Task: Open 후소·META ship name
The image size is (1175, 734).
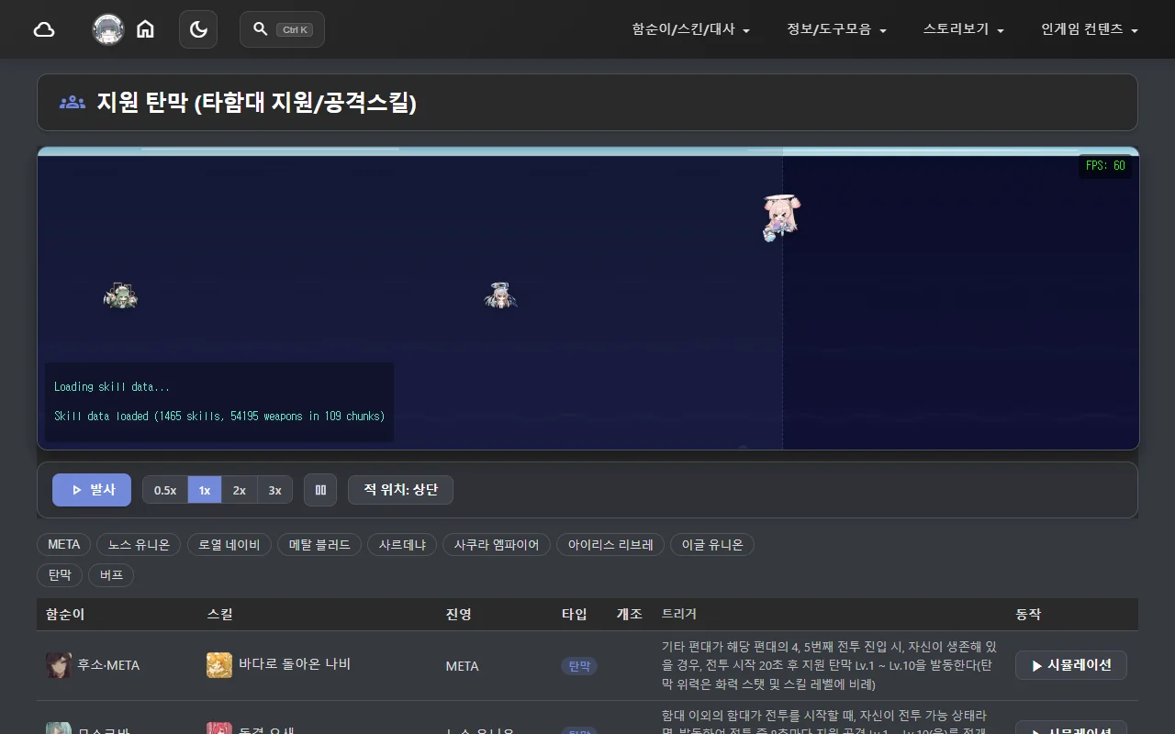Action: 108,665
